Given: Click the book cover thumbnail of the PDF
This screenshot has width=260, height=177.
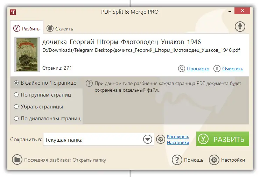Looking at the screenshot, I should [x=27, y=55].
